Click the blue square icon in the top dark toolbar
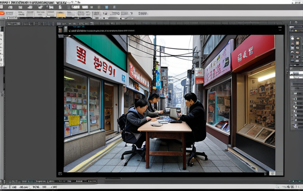 tap(106, 7)
